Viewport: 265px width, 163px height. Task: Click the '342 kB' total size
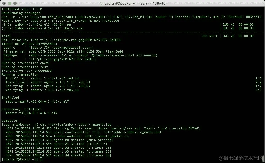[x=228, y=36]
